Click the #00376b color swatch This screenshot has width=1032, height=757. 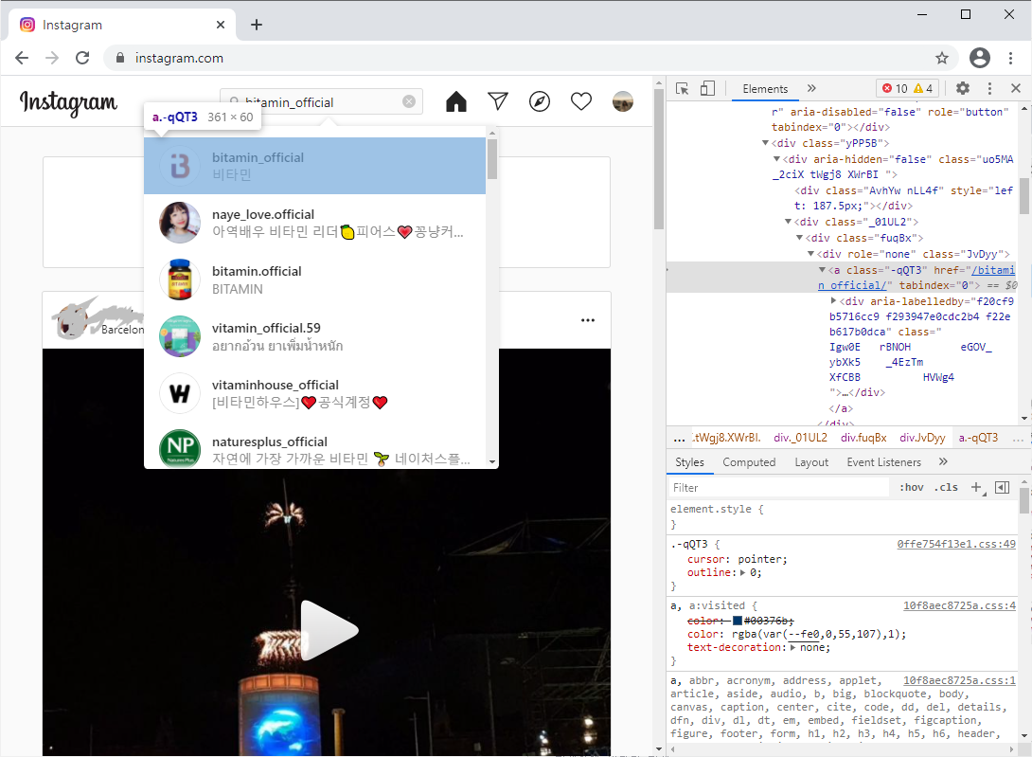[738, 621]
